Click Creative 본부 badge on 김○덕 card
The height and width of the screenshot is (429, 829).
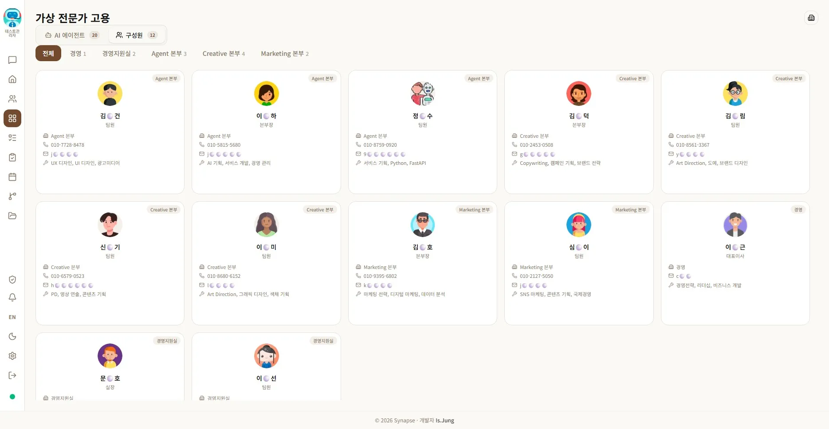[x=633, y=78]
